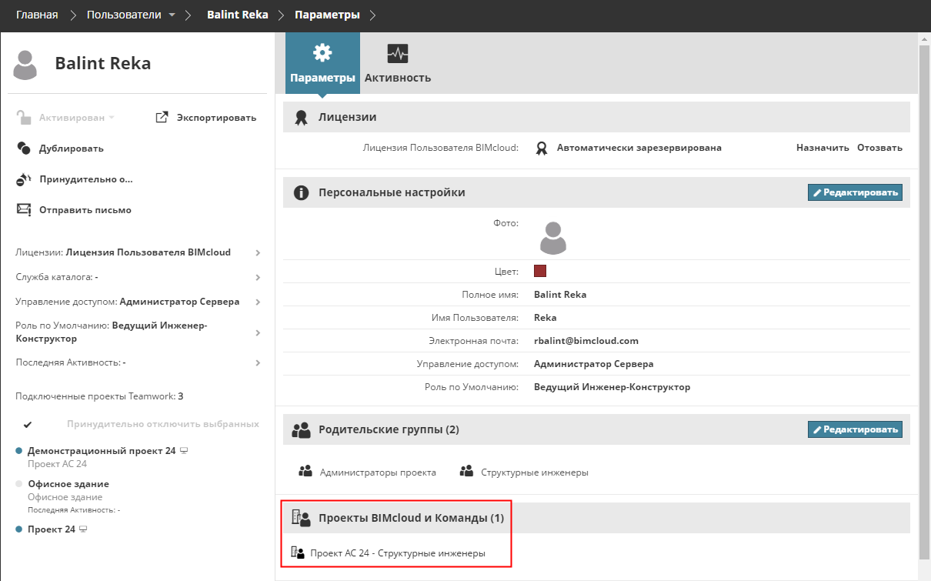Click the Проекты BIMcloud и Команды icon

(x=301, y=518)
